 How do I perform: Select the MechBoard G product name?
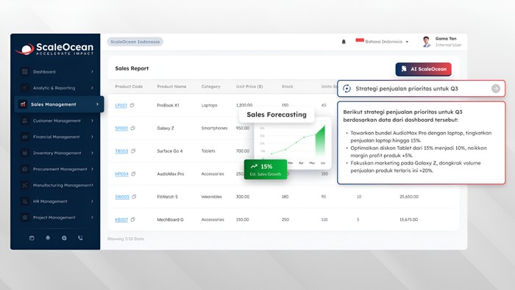(x=170, y=220)
